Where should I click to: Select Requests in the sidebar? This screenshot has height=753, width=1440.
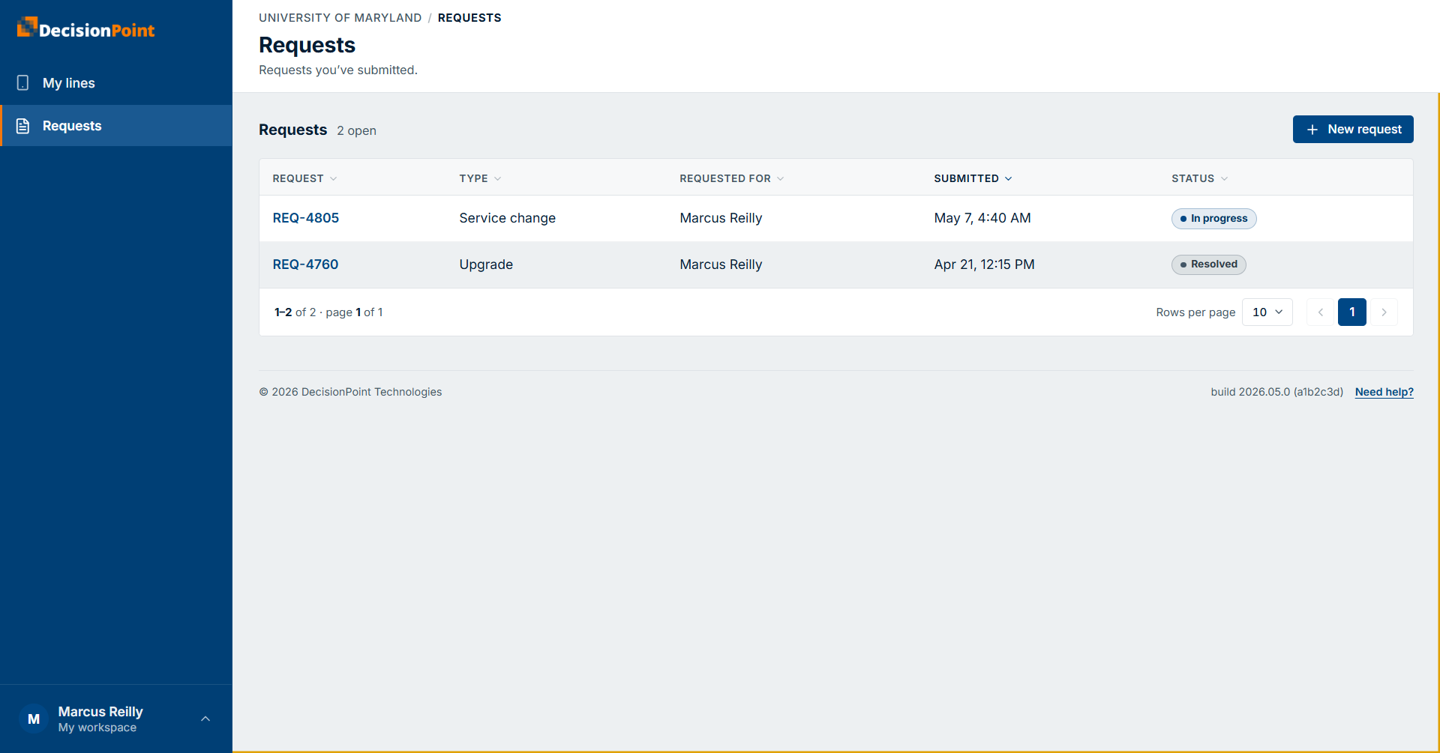coord(116,126)
